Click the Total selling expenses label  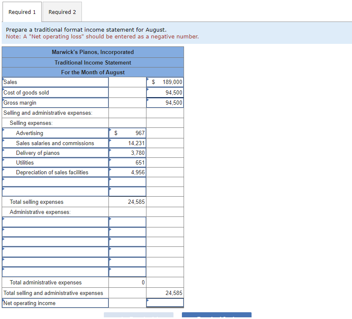[37, 202]
